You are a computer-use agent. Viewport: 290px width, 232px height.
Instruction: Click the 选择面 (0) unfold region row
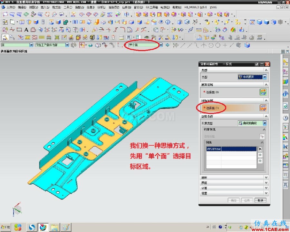coord(230,92)
